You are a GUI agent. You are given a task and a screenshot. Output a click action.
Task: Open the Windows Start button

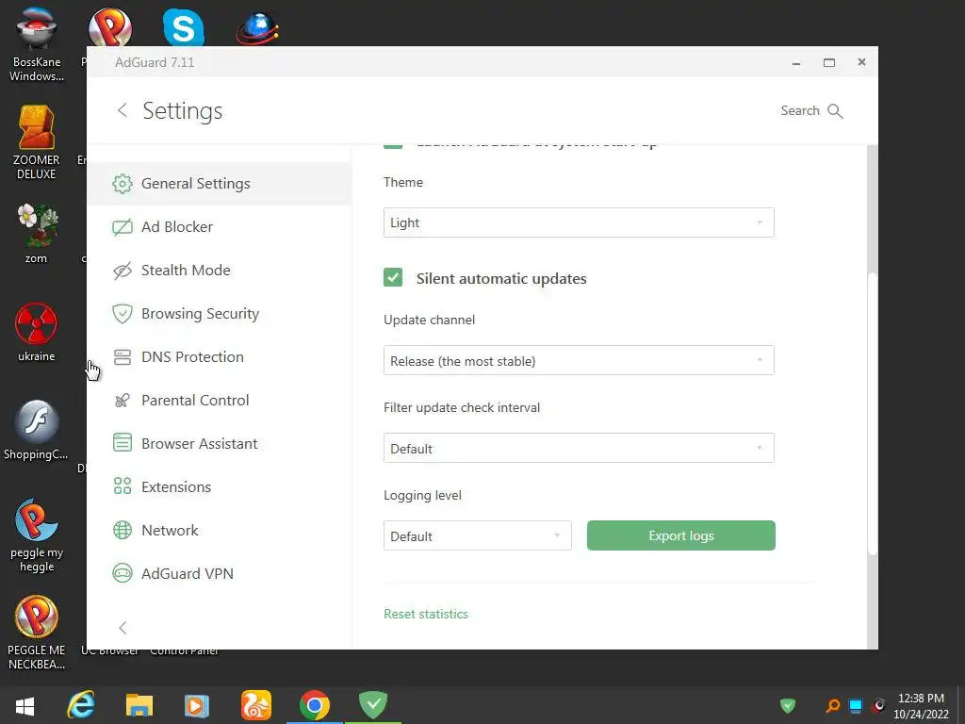pyautogui.click(x=25, y=705)
